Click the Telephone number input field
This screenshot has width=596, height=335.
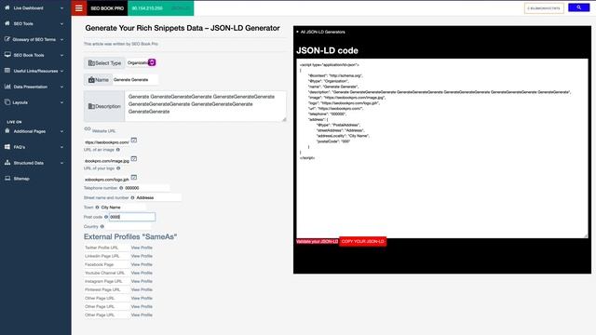click(147, 188)
